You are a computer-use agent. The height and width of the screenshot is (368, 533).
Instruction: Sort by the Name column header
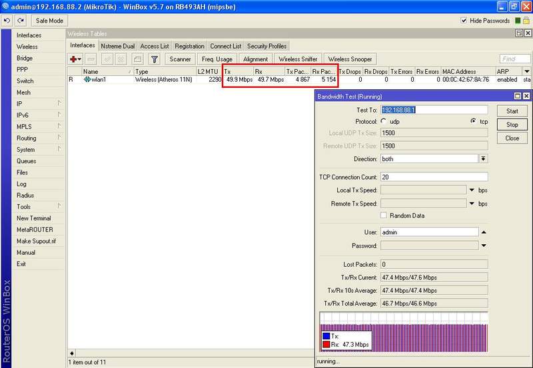107,71
